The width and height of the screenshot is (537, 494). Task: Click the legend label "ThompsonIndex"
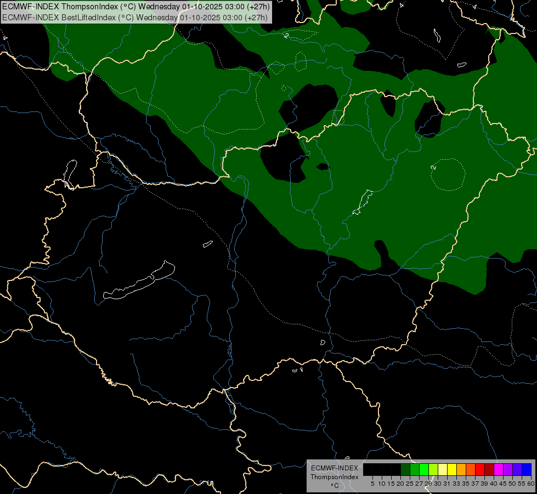(335, 477)
